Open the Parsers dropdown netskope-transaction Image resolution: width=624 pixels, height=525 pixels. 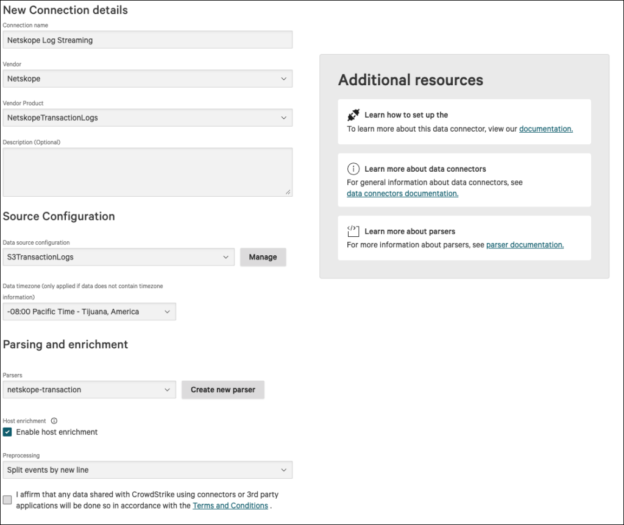(x=89, y=390)
